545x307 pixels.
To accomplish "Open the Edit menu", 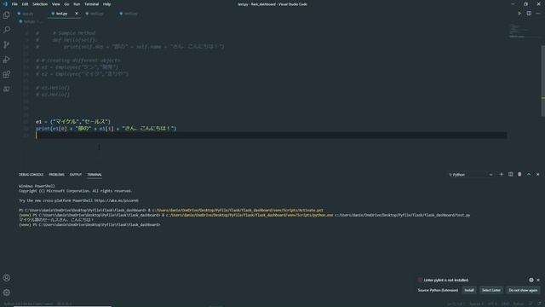I will tap(25, 4).
